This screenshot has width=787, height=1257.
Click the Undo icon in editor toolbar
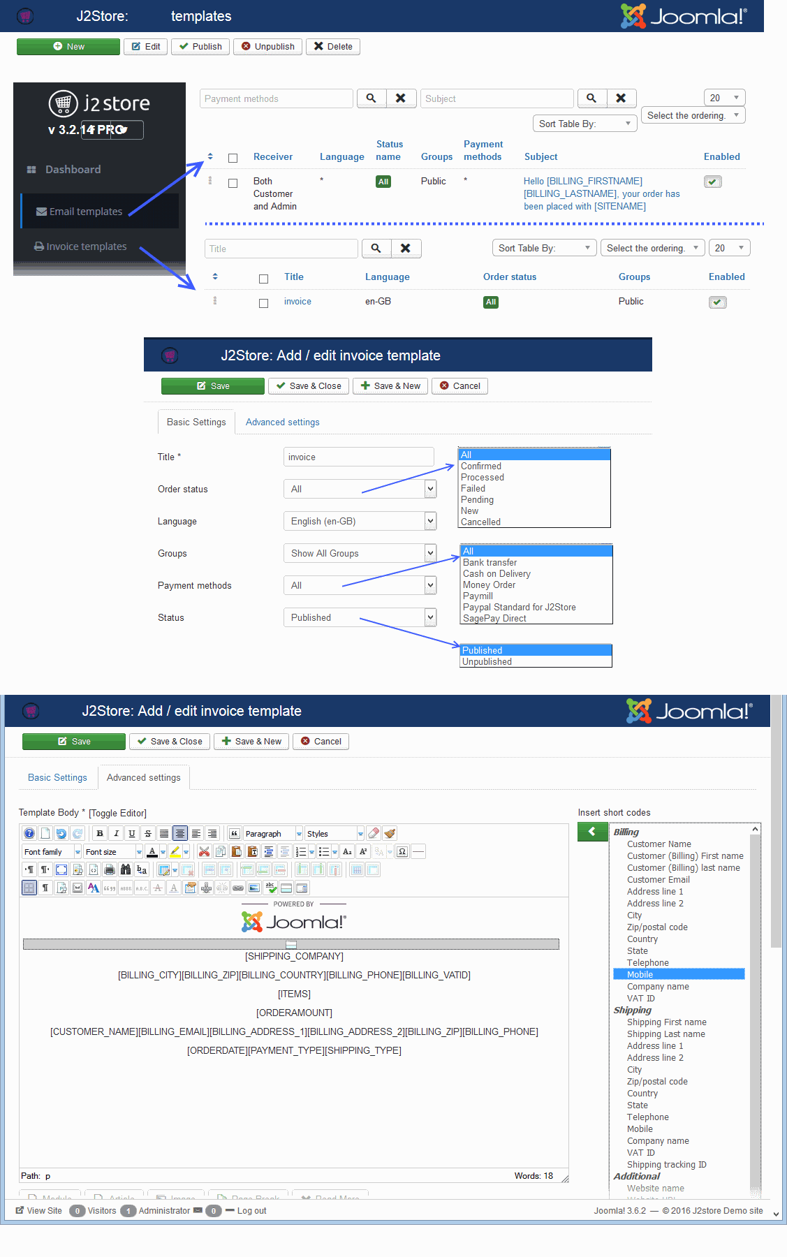61,833
